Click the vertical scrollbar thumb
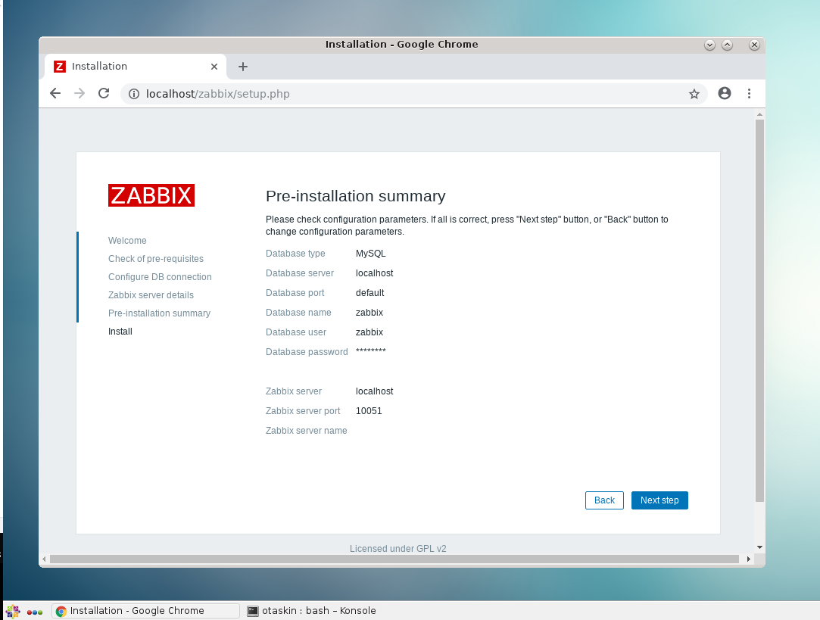This screenshot has width=820, height=620. click(760, 311)
